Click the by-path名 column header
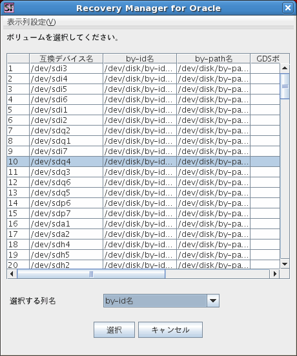Image resolution: width=297 pixels, height=356 pixels. (x=214, y=58)
